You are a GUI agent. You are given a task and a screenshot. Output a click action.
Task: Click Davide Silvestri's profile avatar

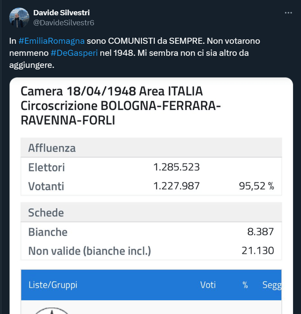tap(19, 18)
